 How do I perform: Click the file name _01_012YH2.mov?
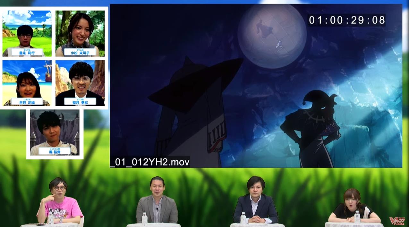pyautogui.click(x=150, y=162)
